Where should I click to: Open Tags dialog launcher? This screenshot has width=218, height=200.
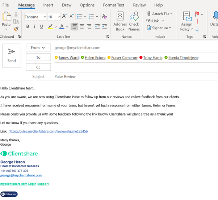click(x=205, y=37)
